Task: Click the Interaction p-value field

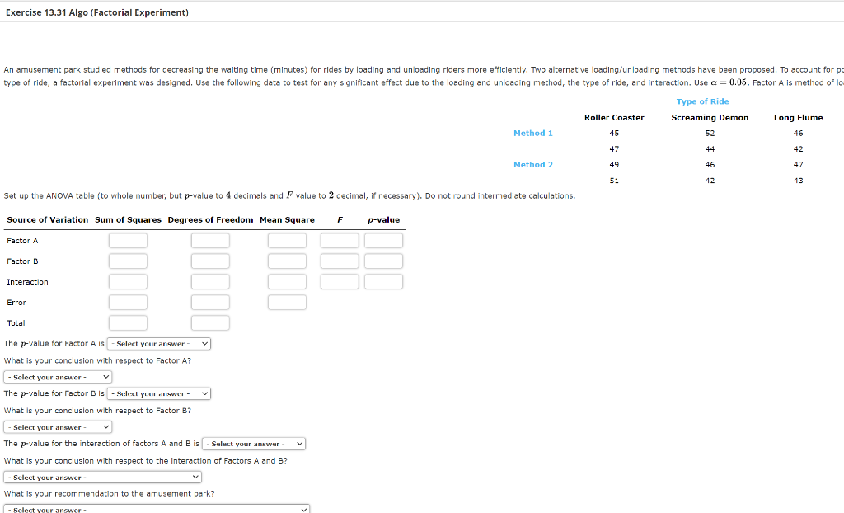Action: [382, 281]
